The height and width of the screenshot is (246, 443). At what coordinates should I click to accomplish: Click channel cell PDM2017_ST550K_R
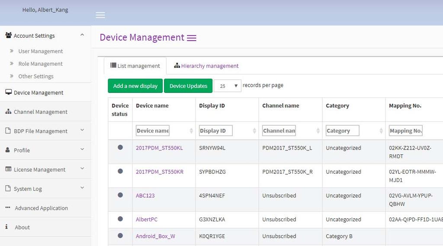tap(287, 172)
